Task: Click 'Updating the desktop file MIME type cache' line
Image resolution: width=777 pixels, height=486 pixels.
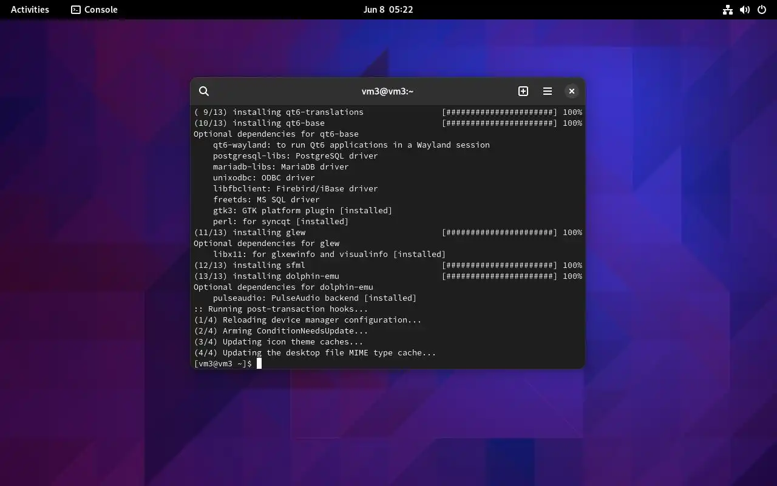Action: pyautogui.click(x=315, y=352)
